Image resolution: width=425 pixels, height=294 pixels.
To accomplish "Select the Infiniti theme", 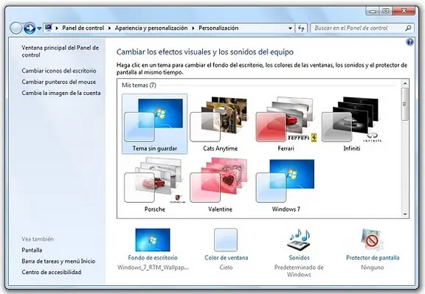I will click(x=351, y=124).
